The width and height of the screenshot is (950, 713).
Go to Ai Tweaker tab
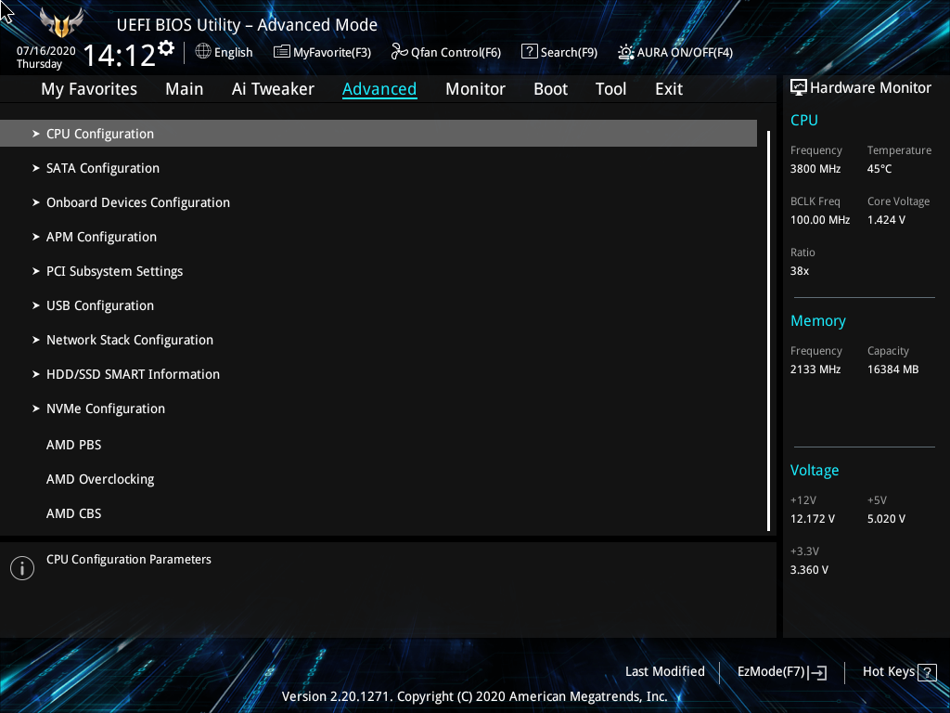pyautogui.click(x=273, y=89)
